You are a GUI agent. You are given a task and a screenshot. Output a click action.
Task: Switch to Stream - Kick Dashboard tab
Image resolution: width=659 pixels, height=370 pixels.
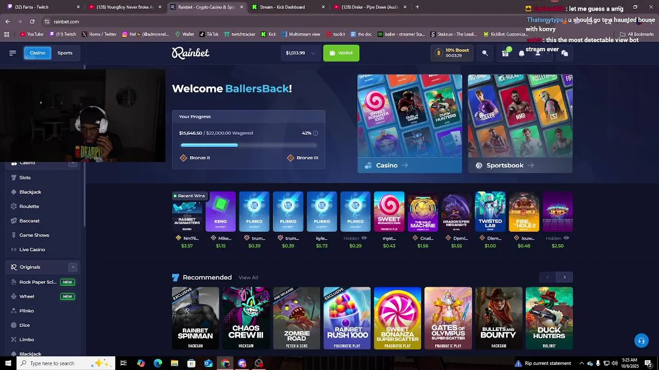click(288, 7)
